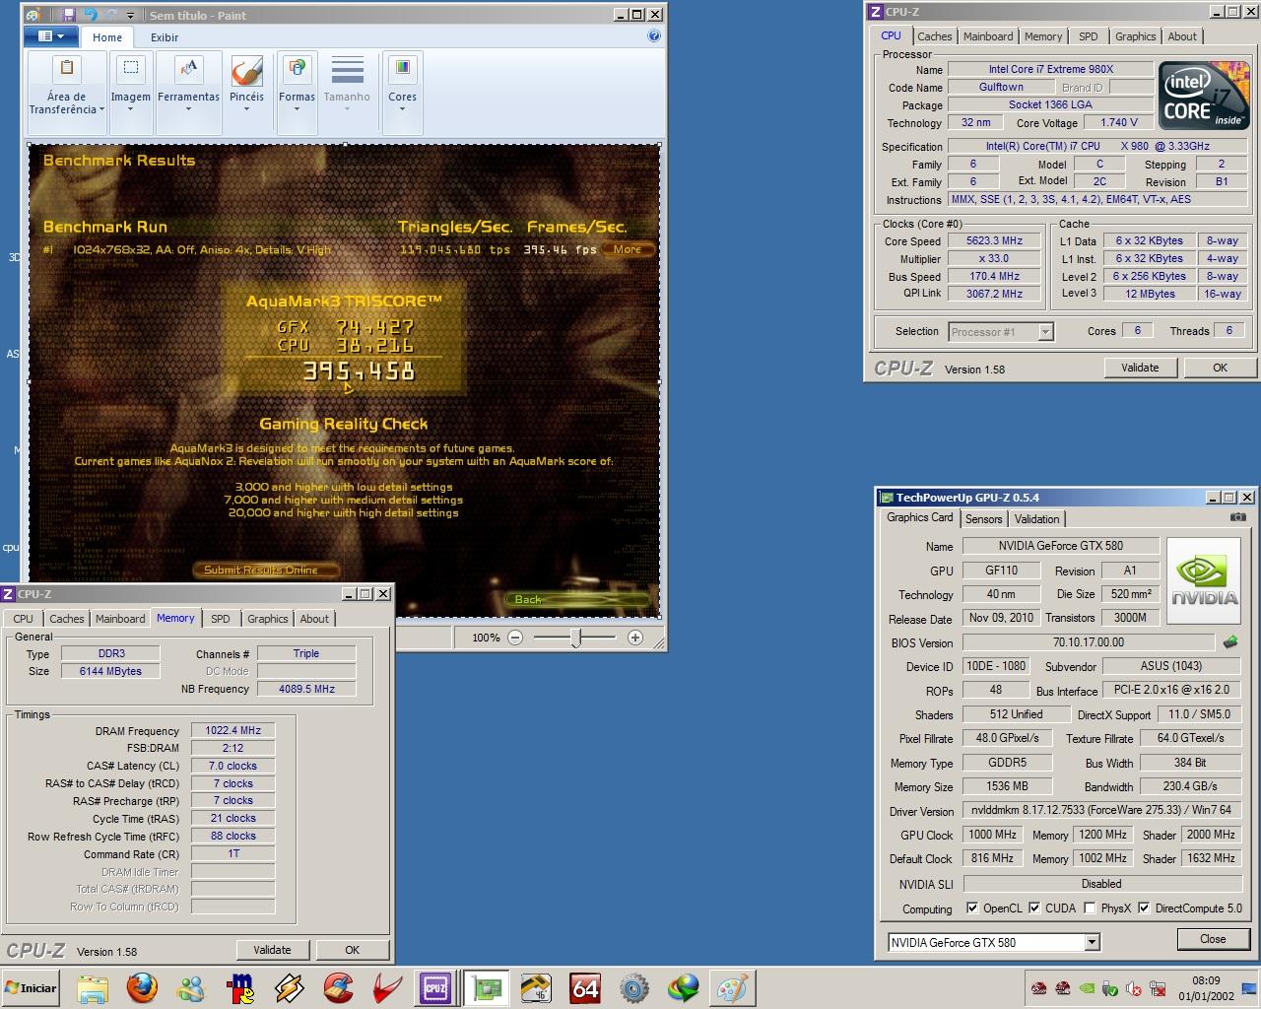The height and width of the screenshot is (1009, 1261).
Task: Open the NVIDIA GeForce GTX 580 selector dropdown
Action: coord(1092,942)
